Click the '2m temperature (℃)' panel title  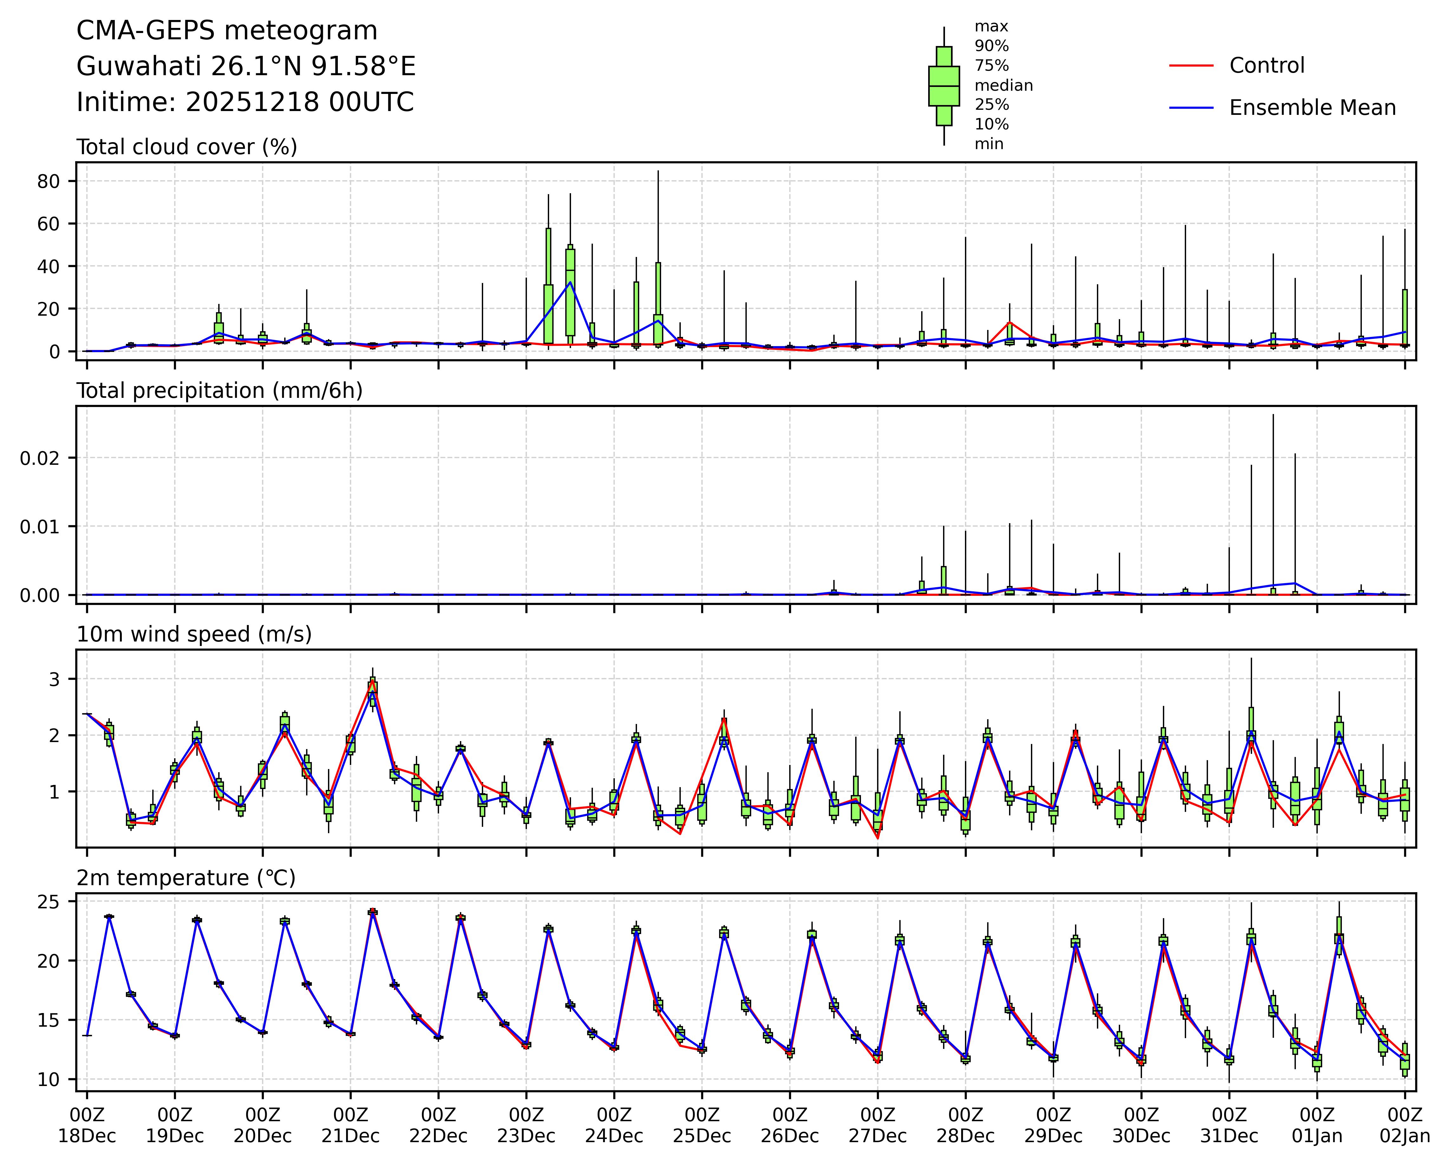click(186, 878)
